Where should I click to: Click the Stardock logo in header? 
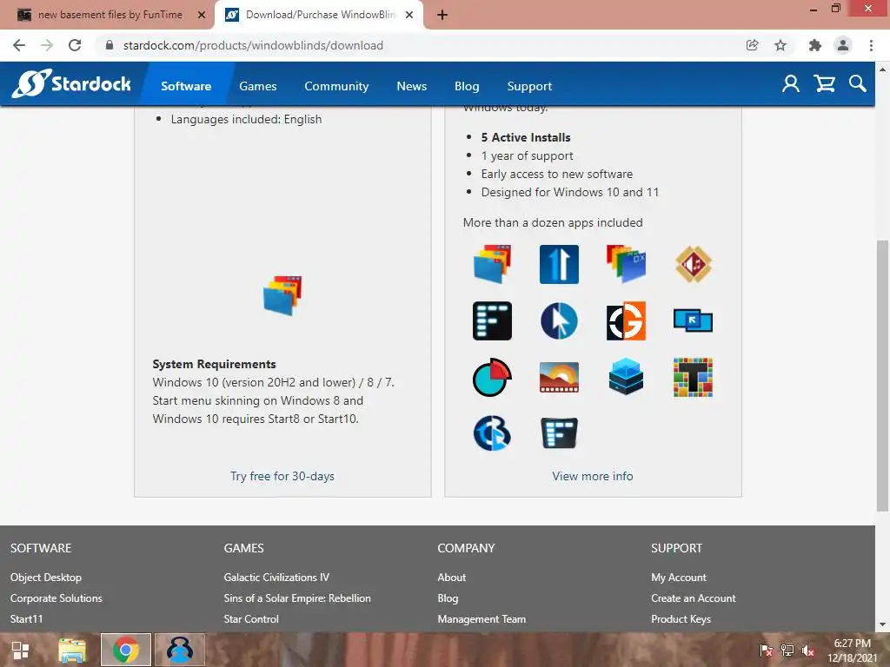[71, 83]
